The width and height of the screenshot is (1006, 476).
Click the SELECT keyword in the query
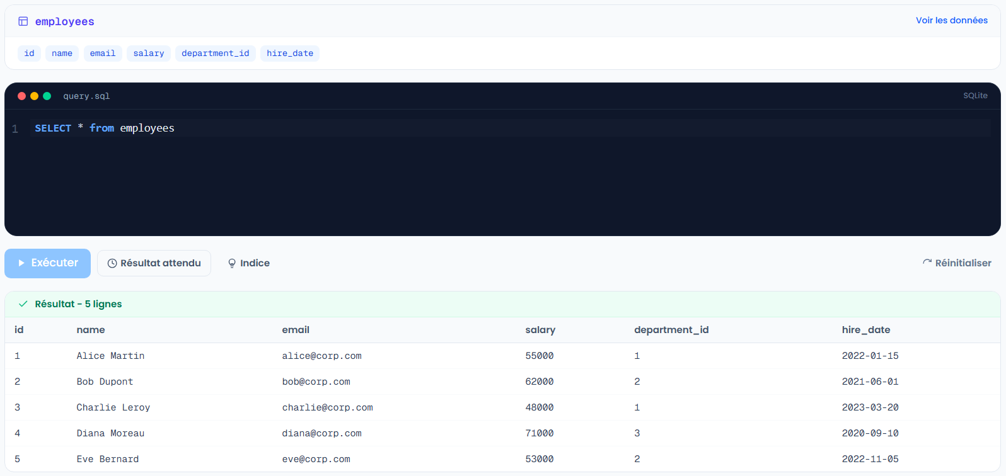53,128
